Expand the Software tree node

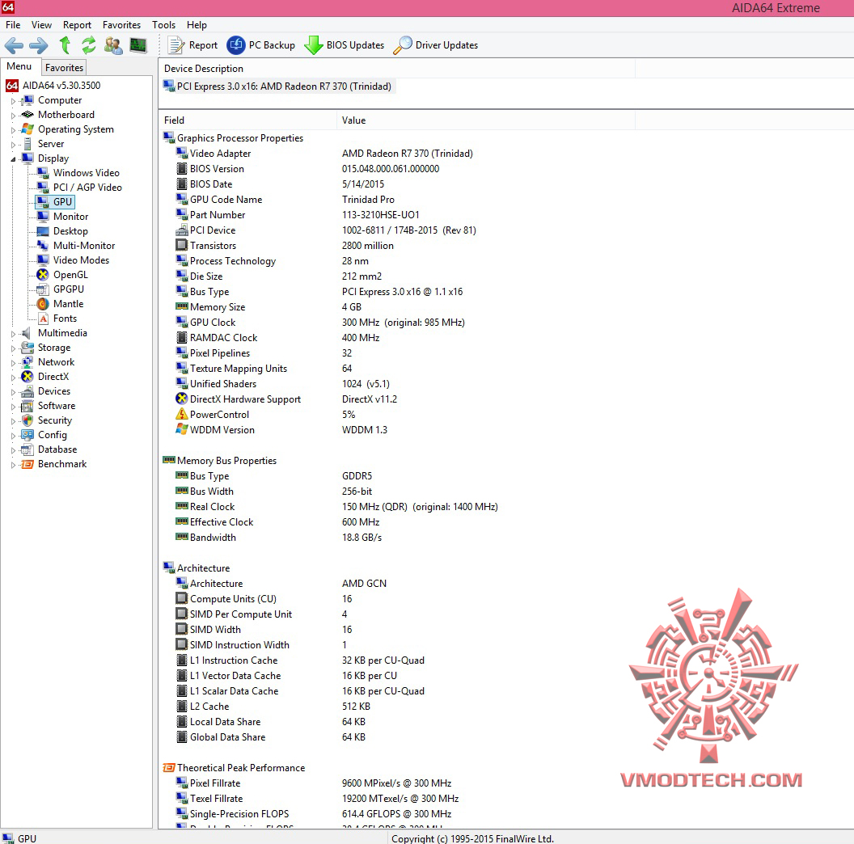[x=13, y=407]
